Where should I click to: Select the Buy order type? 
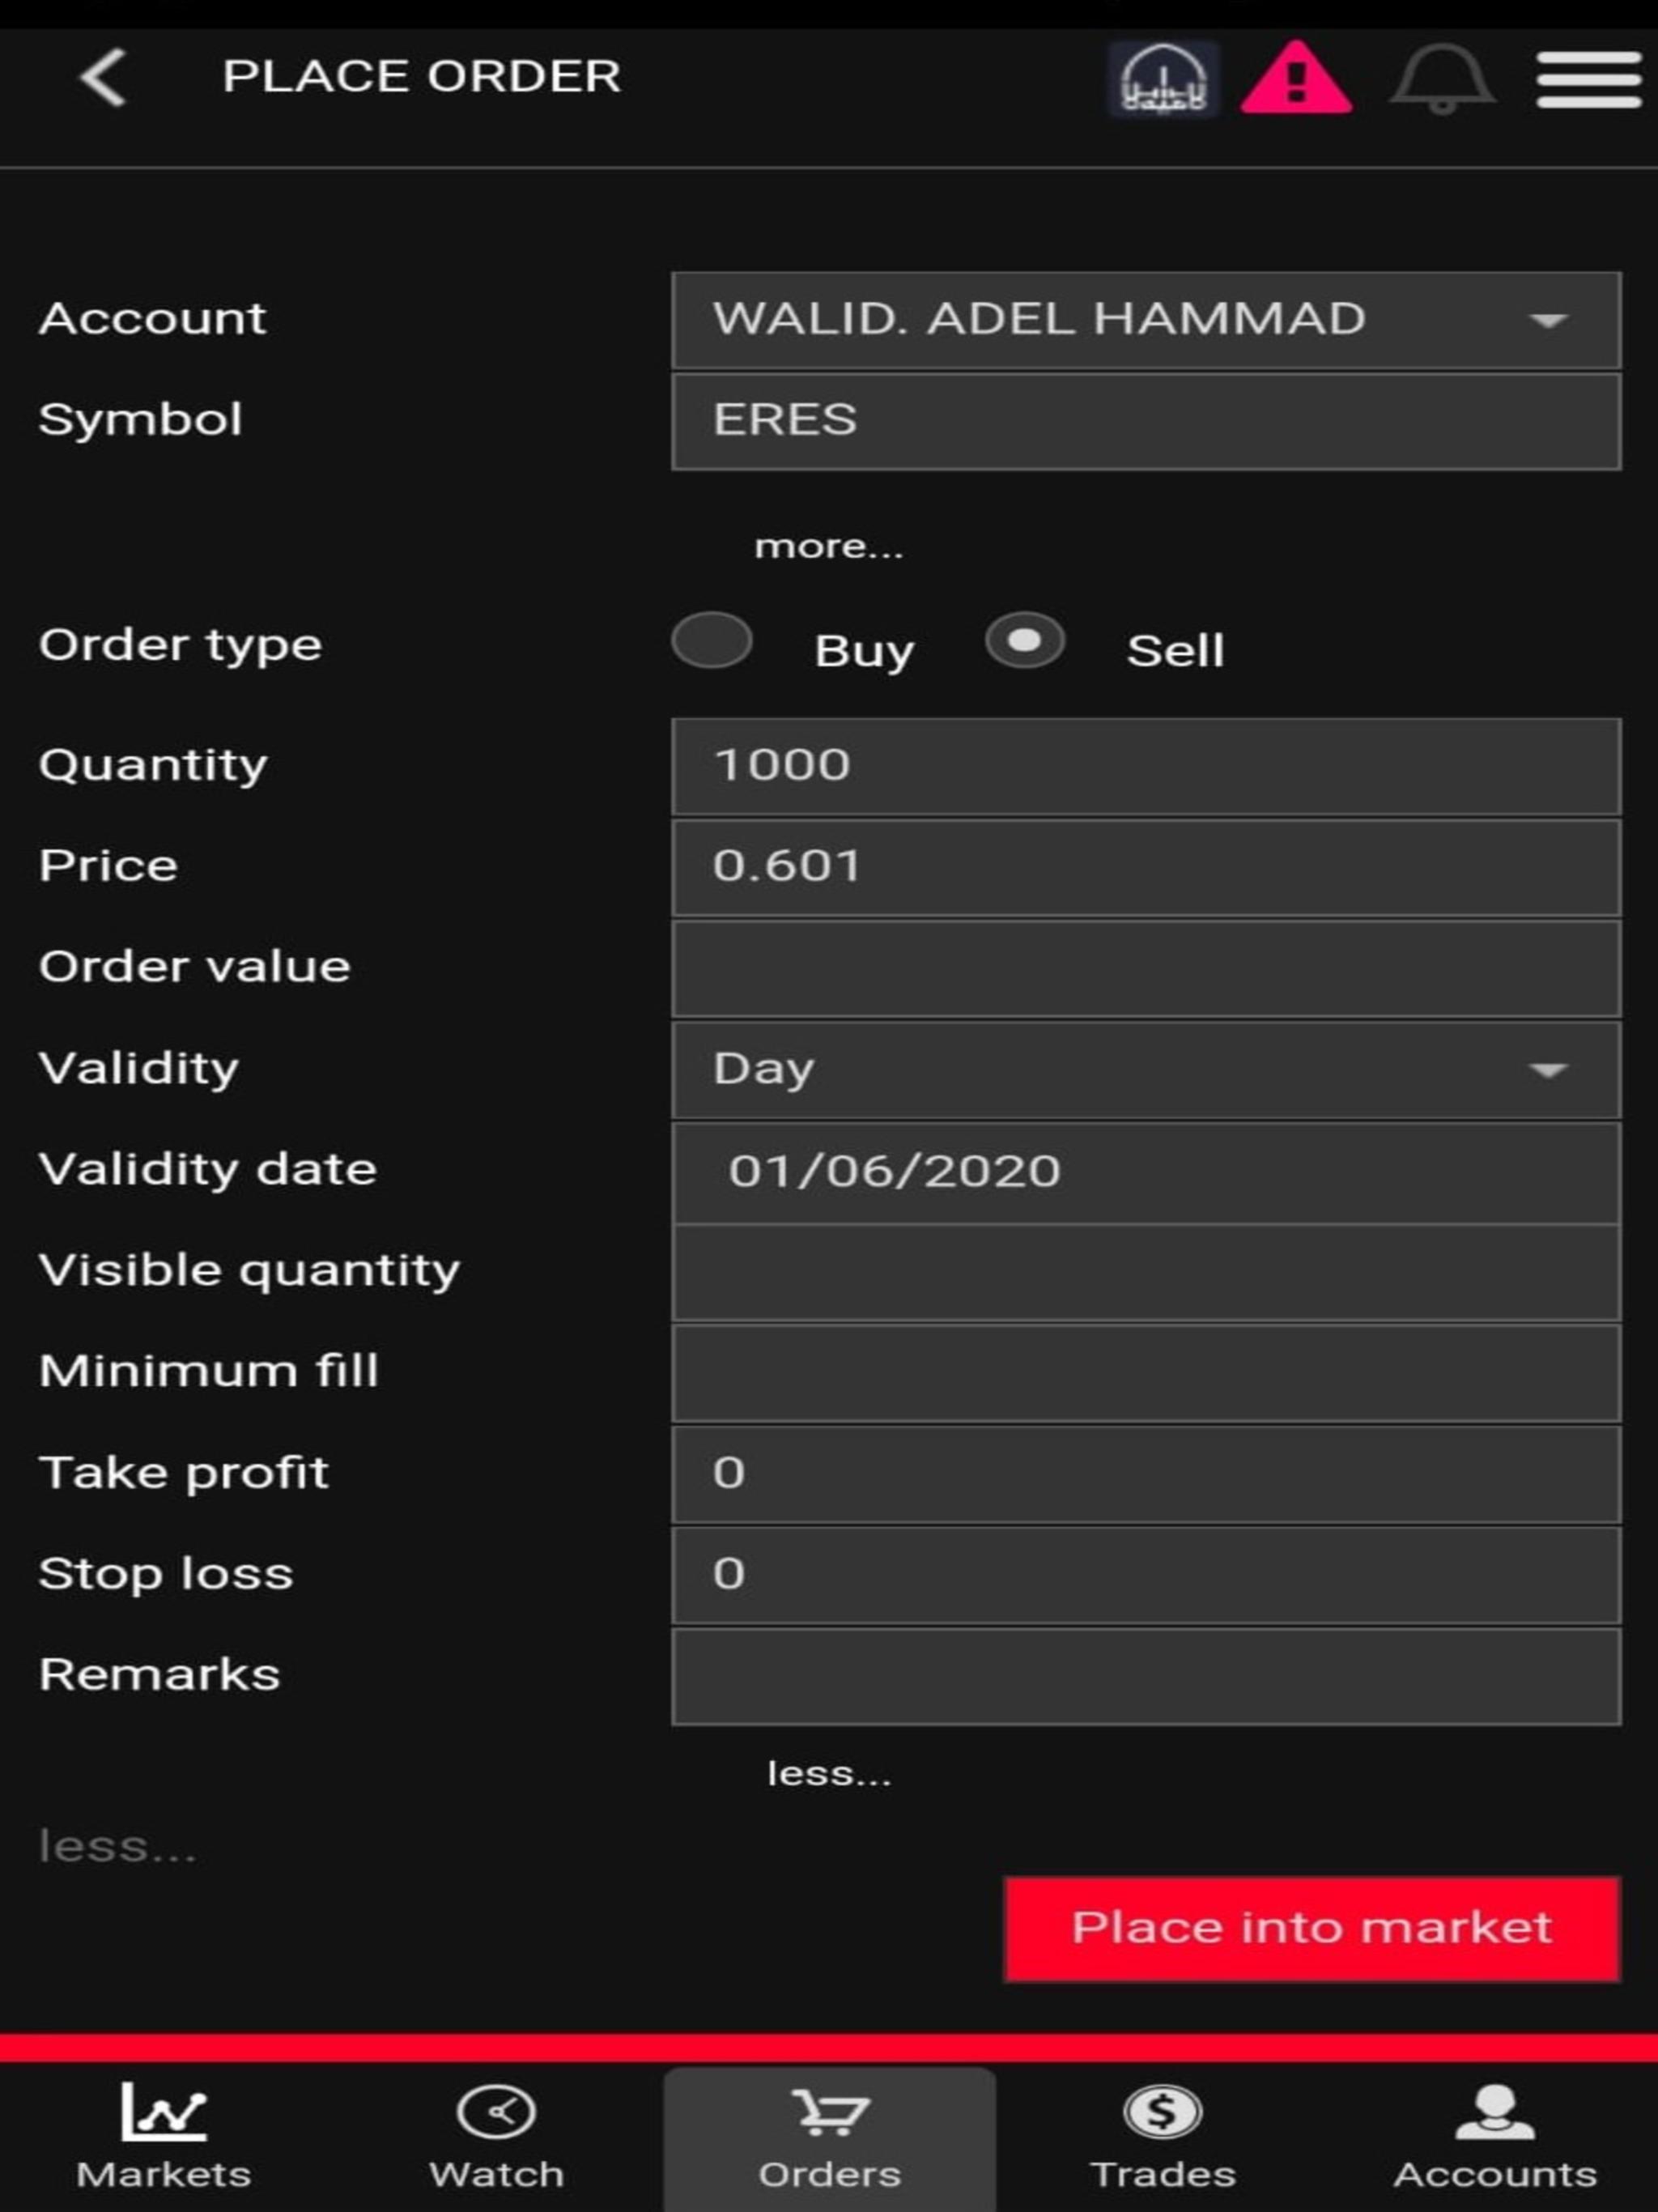(x=712, y=641)
